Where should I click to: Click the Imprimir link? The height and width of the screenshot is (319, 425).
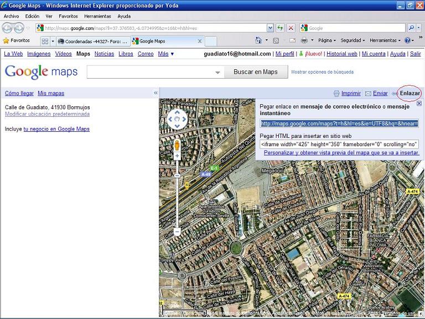(351, 93)
